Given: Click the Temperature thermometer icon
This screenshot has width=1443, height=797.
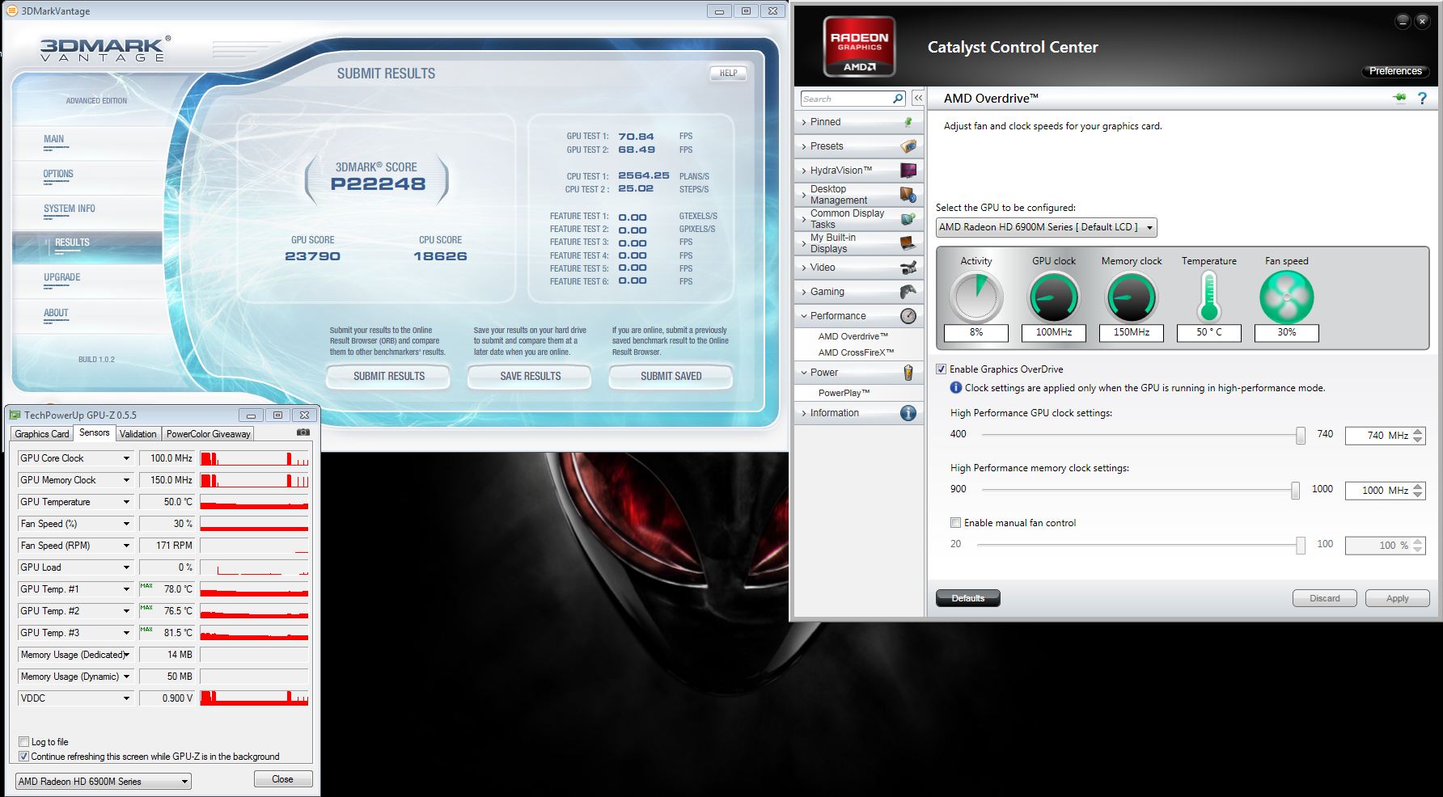Looking at the screenshot, I should pos(1209,297).
